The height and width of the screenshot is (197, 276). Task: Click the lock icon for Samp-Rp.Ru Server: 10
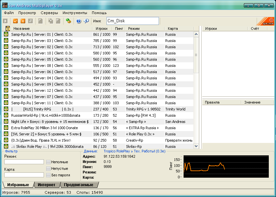tap(6, 53)
